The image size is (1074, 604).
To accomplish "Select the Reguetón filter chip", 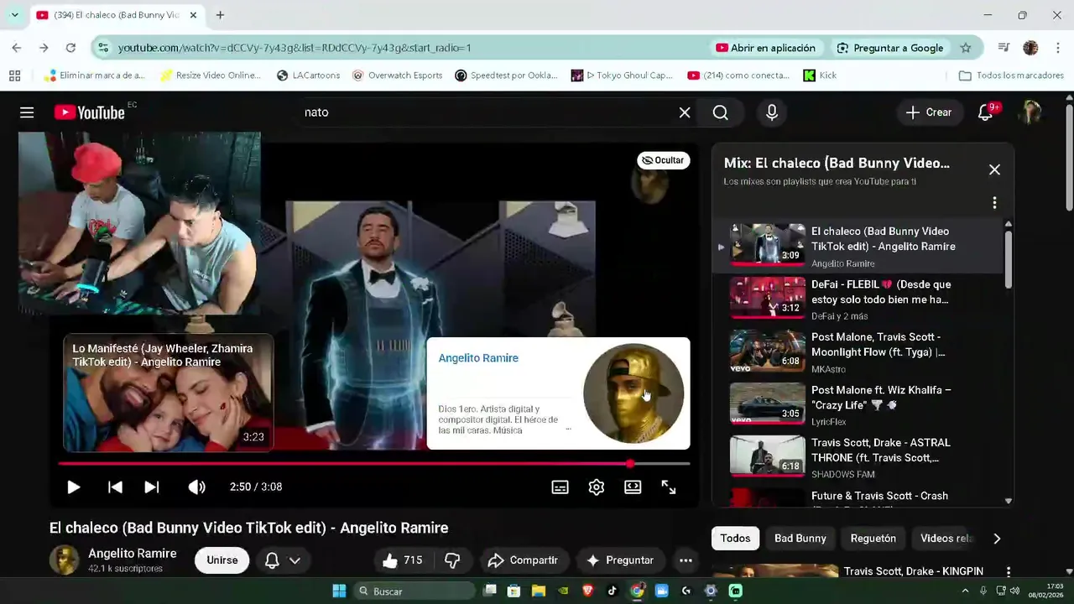I will [x=873, y=539].
